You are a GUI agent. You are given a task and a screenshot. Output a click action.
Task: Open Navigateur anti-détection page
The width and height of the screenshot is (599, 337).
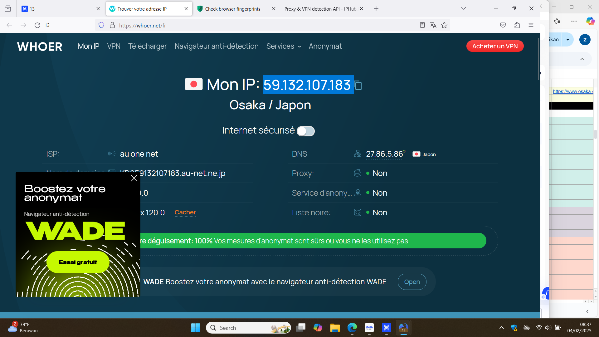[x=217, y=46]
